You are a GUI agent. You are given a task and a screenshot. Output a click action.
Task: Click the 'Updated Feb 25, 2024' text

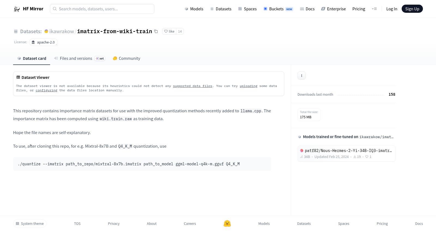(332, 157)
